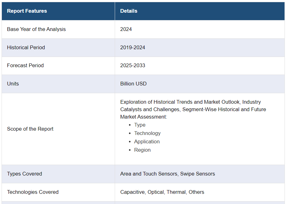Viewport: 287px width, 204px height.
Task: Select the Forecast Period row label
Action: click(x=25, y=66)
